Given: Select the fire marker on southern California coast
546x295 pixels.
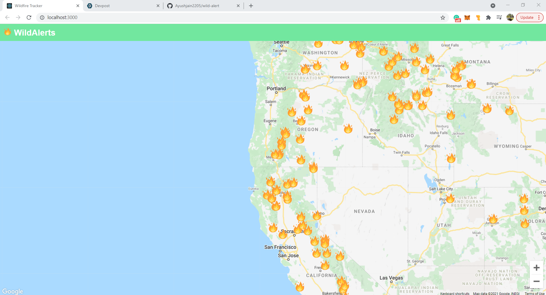Looking at the screenshot, I should click(x=300, y=286).
